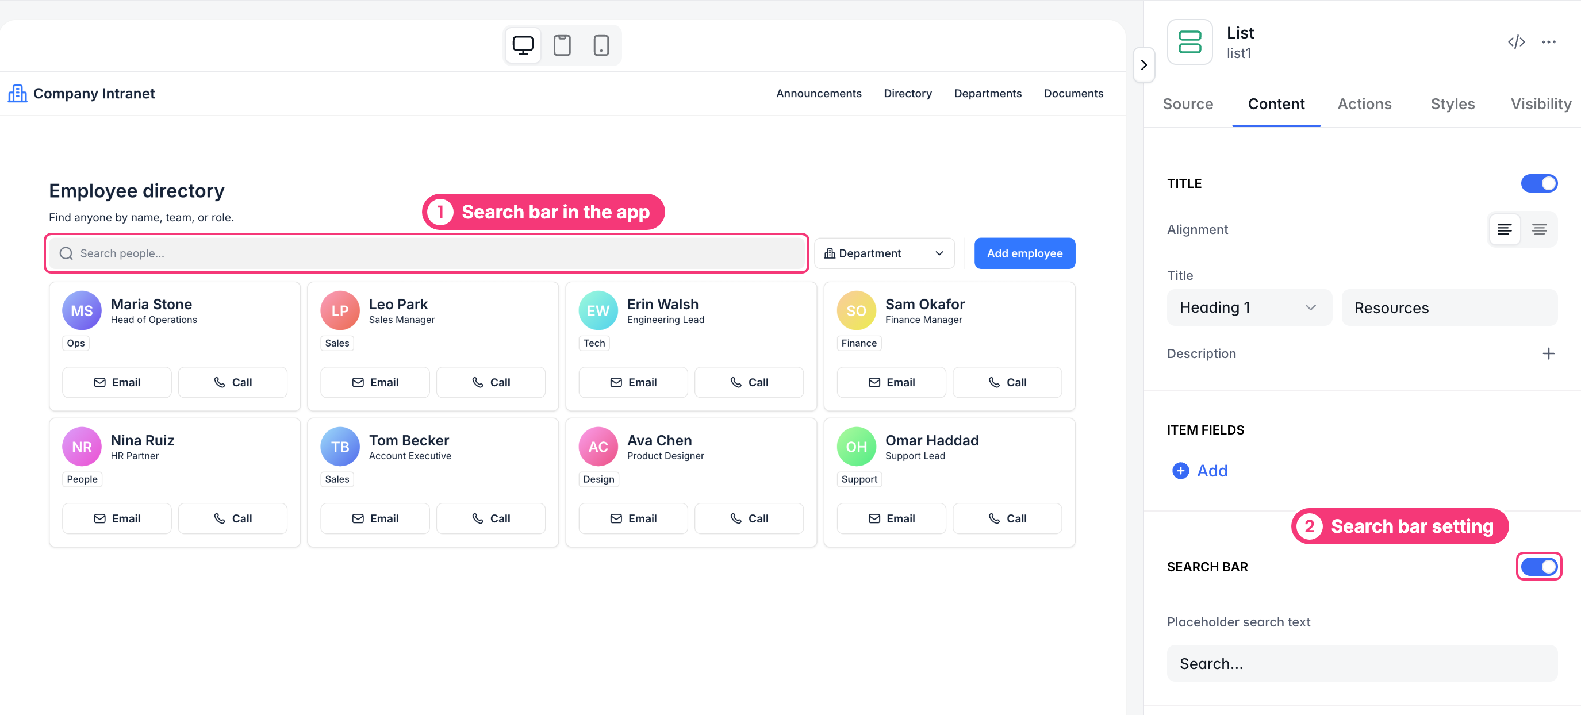Select left text alignment icon

click(1505, 229)
